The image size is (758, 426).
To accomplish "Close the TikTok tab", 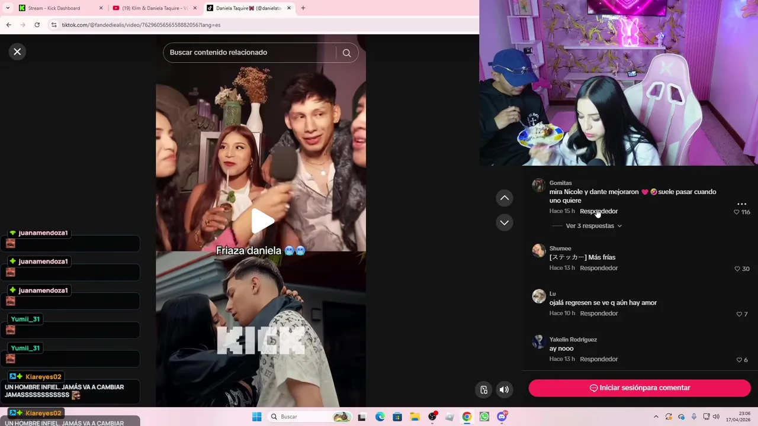I will click(x=289, y=8).
